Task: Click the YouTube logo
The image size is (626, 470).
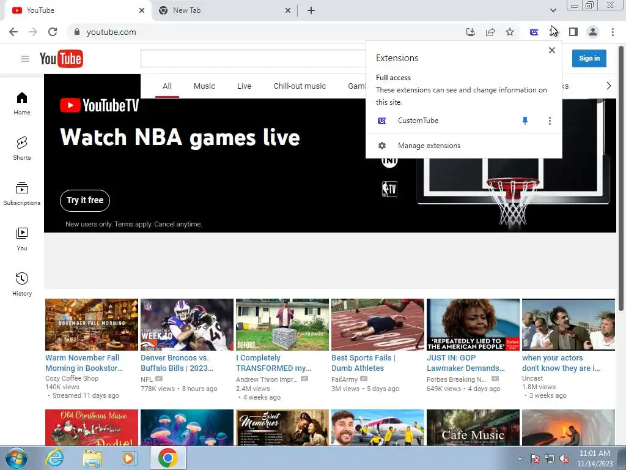Action: click(62, 59)
